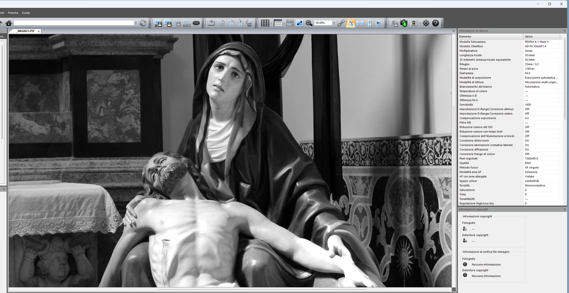The height and width of the screenshot is (293, 569).
Task: Click the side-by-side comparison layout icon
Action: tap(360, 23)
